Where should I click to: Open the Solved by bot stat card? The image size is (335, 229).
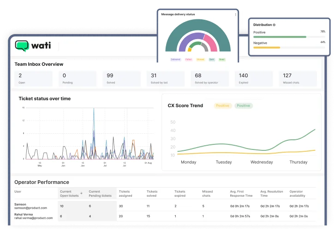pyautogui.click(x=164, y=79)
